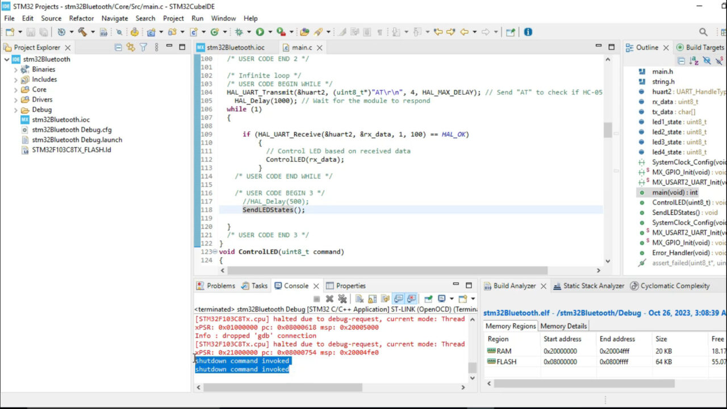Screen dimensions: 727x409
Task: Toggle show console on standard out change
Action: click(x=399, y=299)
